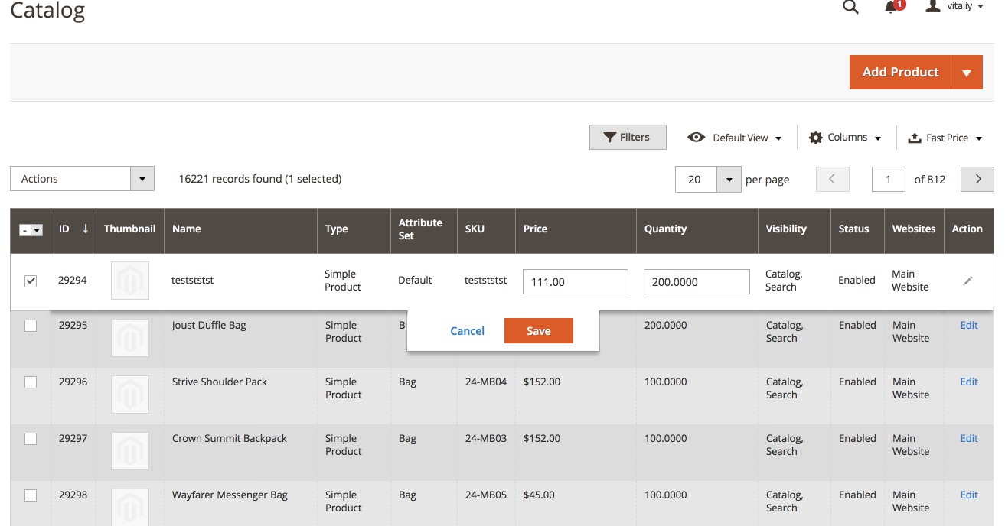Click the eye icon next to Default View
Image resolution: width=1005 pixels, height=526 pixels.
tap(697, 137)
